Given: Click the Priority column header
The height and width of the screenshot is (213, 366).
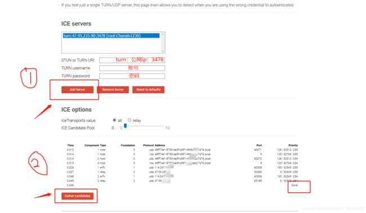Looking at the screenshot, I should [293, 145].
